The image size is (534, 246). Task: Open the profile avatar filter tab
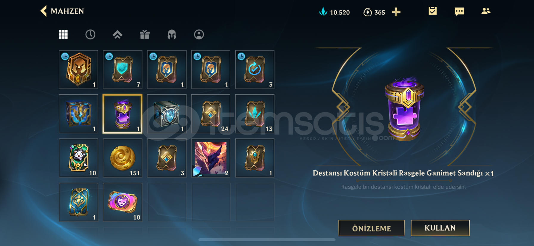tap(199, 34)
